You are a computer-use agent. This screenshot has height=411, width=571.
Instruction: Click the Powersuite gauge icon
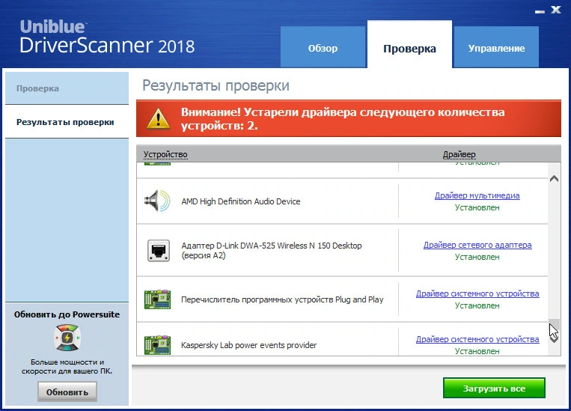pos(67,338)
